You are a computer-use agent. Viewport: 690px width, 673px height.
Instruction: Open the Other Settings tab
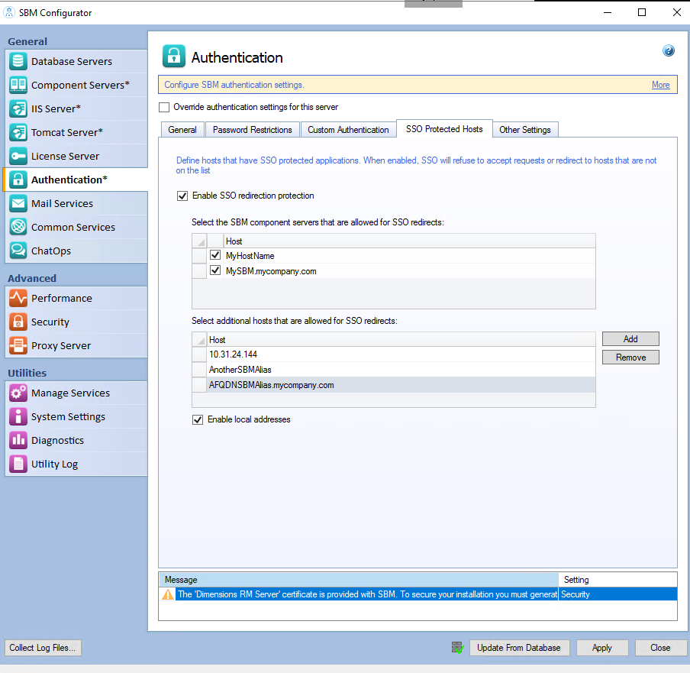pyautogui.click(x=525, y=129)
